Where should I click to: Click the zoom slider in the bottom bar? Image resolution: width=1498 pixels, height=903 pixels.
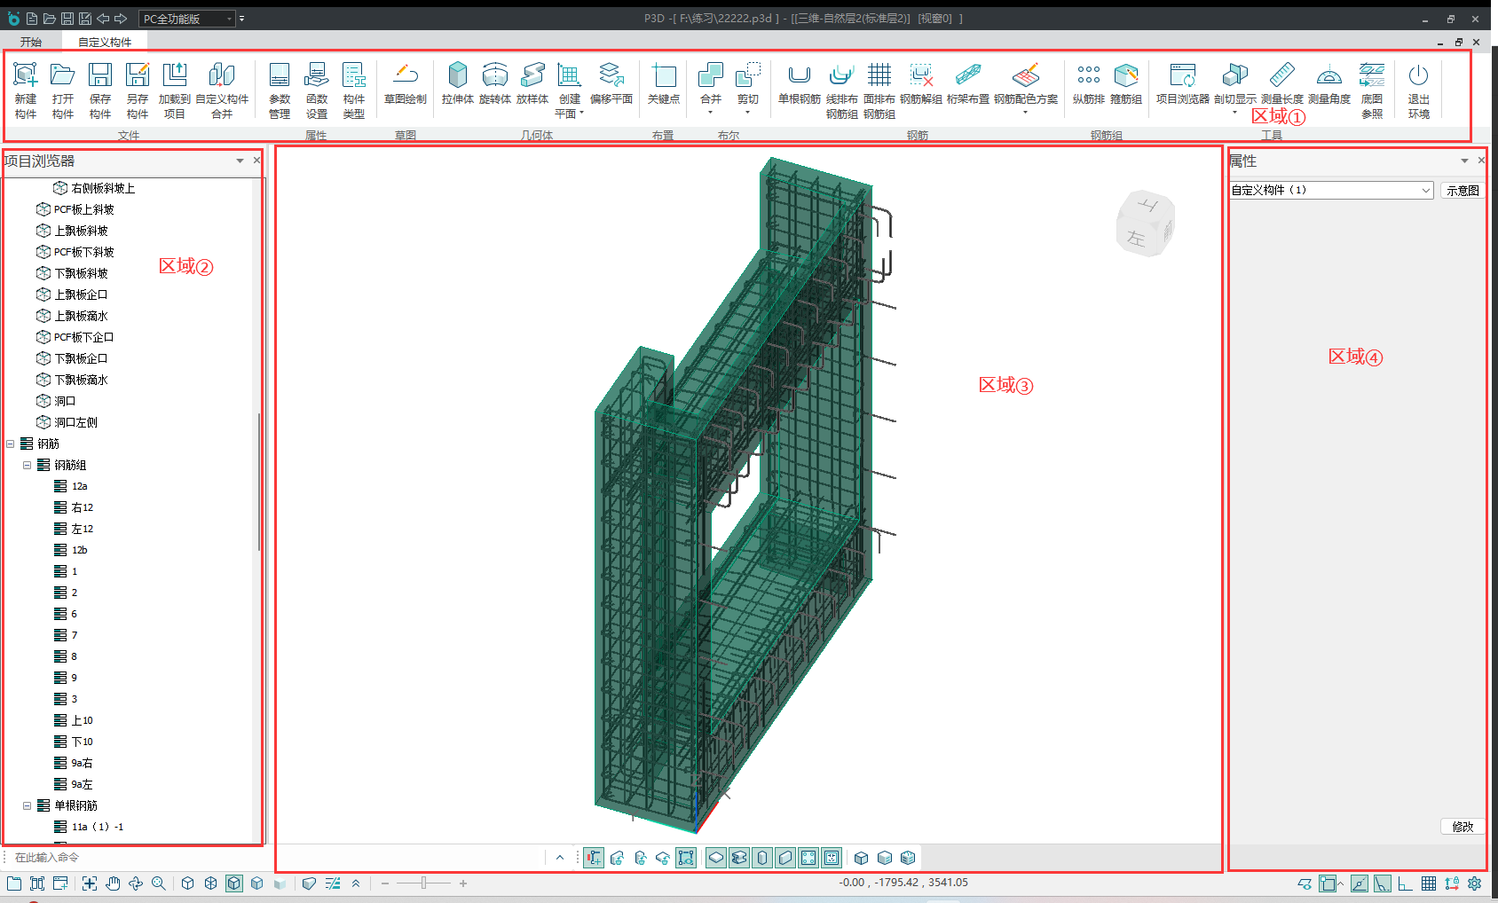pyautogui.click(x=424, y=883)
